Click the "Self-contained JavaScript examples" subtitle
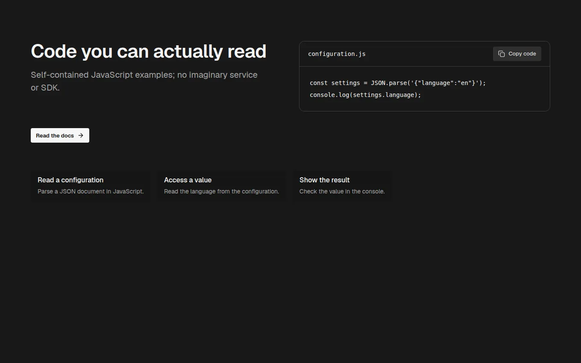 click(144, 81)
